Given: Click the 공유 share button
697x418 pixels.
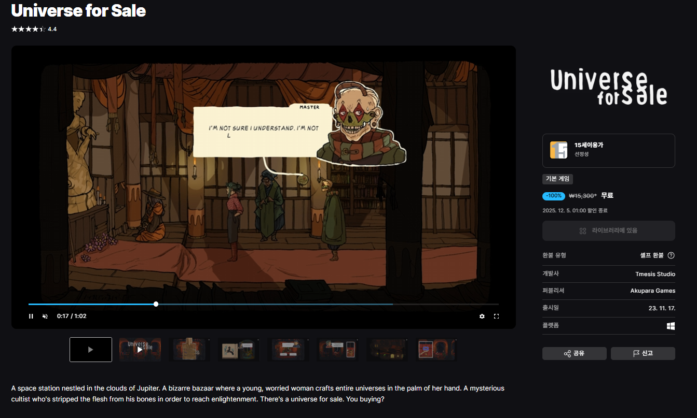Looking at the screenshot, I should [x=574, y=353].
